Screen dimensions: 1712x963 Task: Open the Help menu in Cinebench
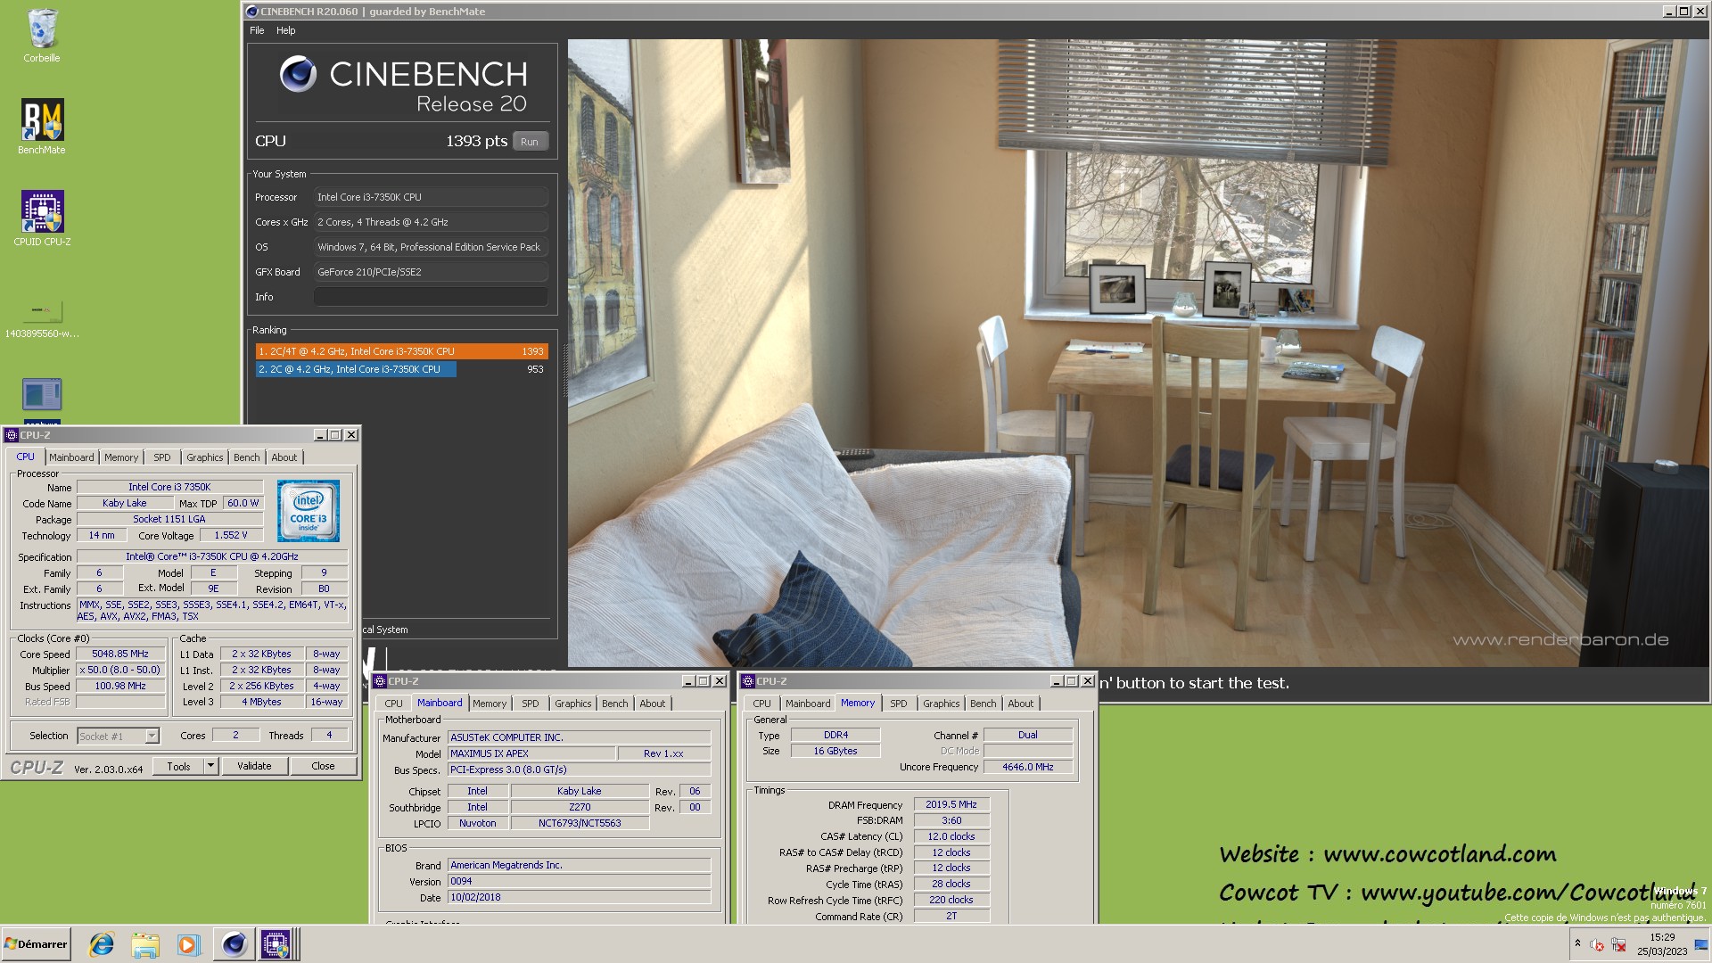coord(285,30)
